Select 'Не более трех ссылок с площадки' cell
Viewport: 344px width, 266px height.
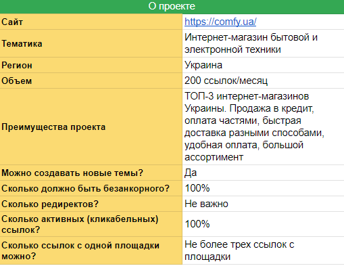(x=263, y=250)
